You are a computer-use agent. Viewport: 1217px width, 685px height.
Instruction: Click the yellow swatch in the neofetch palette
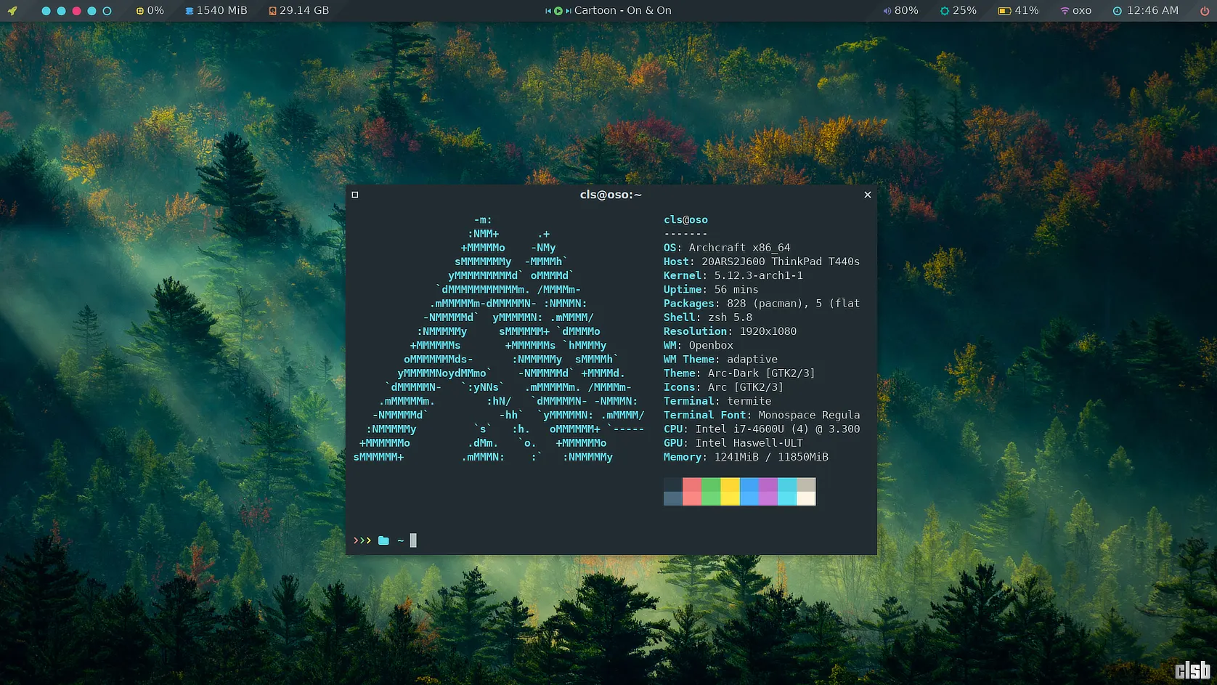pyautogui.click(x=730, y=492)
